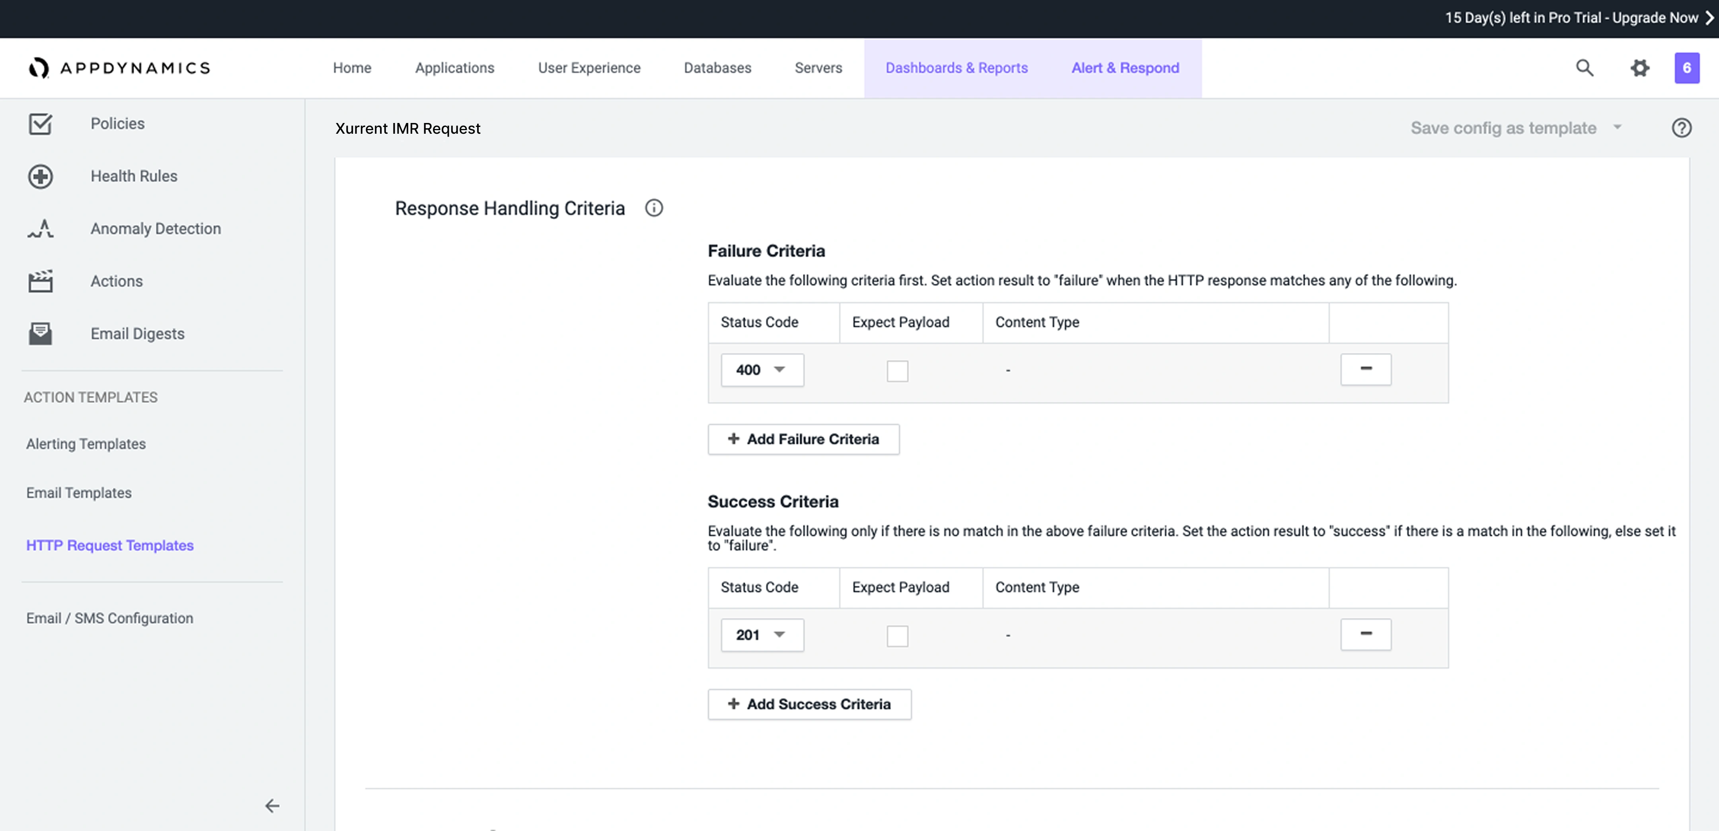The height and width of the screenshot is (831, 1719).
Task: Open Health Rules via plus-circle icon
Action: [x=40, y=176]
